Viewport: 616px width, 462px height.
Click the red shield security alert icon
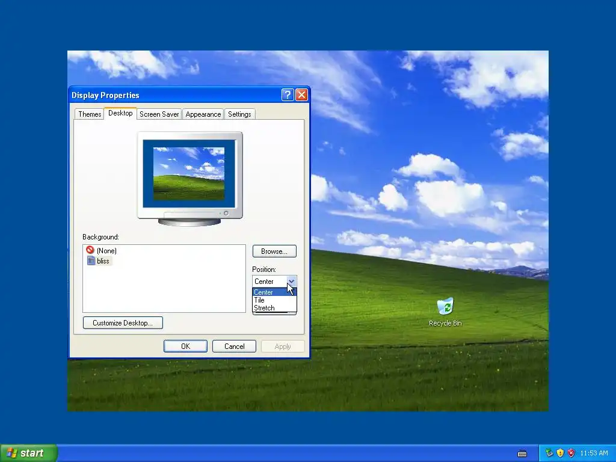pyautogui.click(x=571, y=453)
